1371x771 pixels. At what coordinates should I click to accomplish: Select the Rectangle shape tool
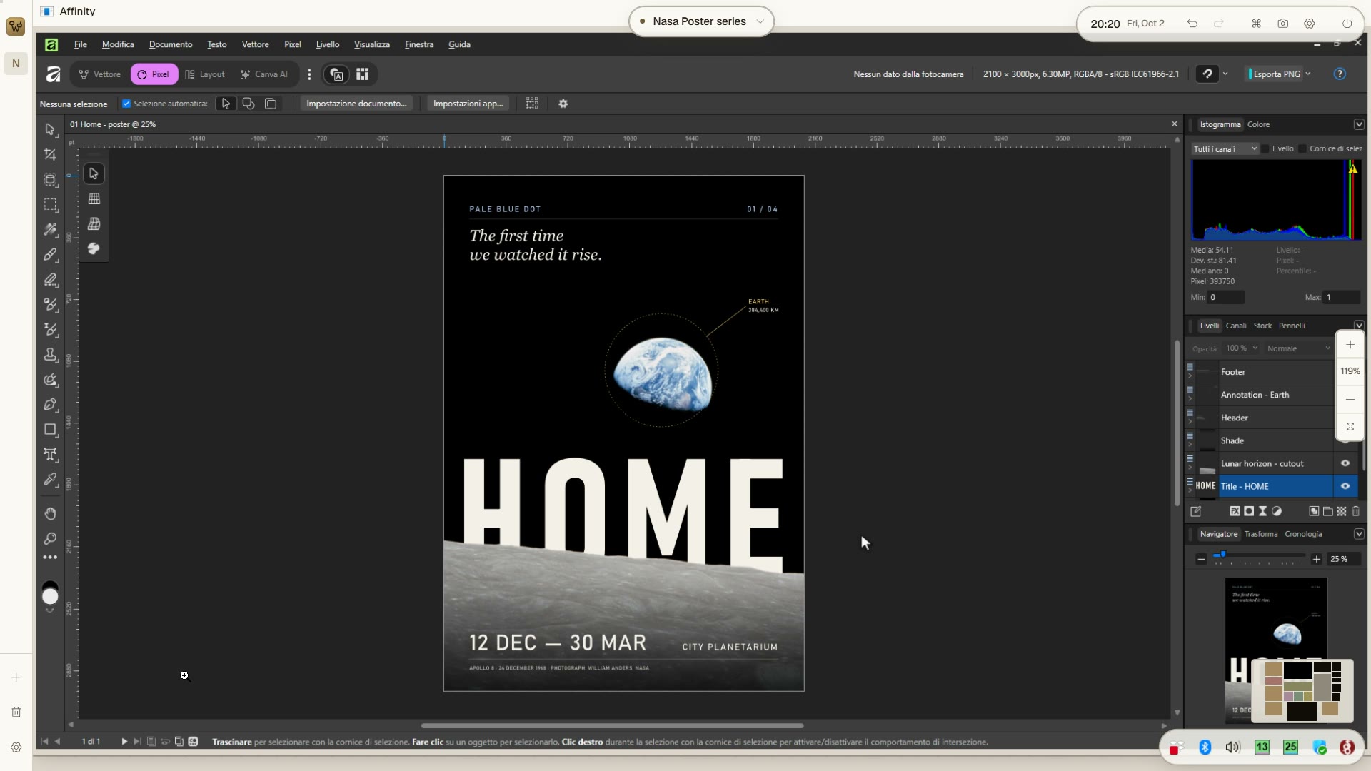50,430
